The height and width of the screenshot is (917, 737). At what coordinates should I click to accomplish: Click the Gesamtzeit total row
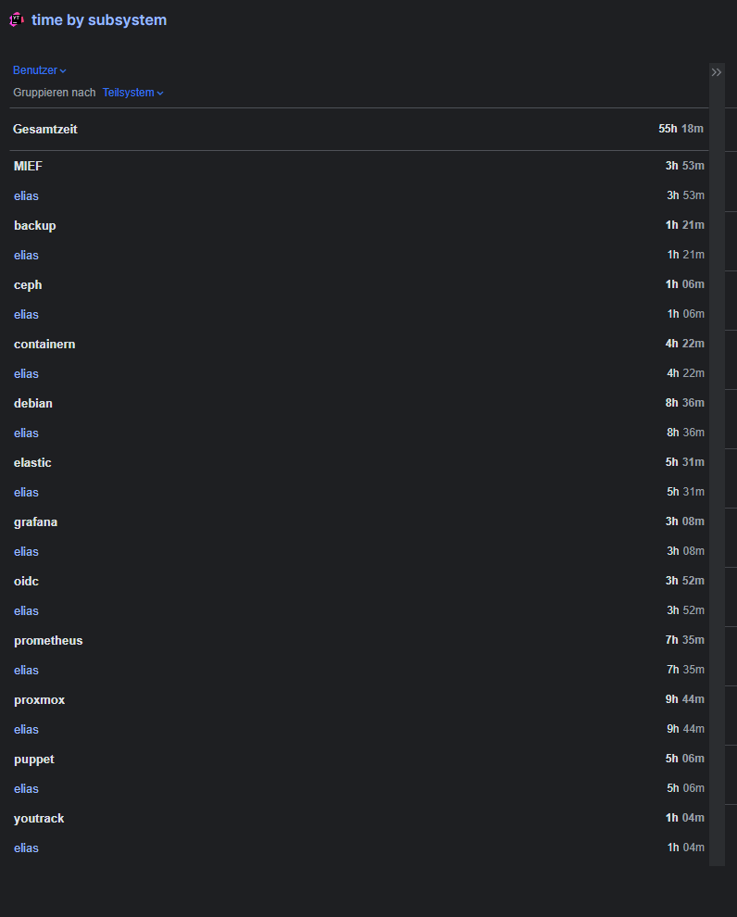coord(45,130)
